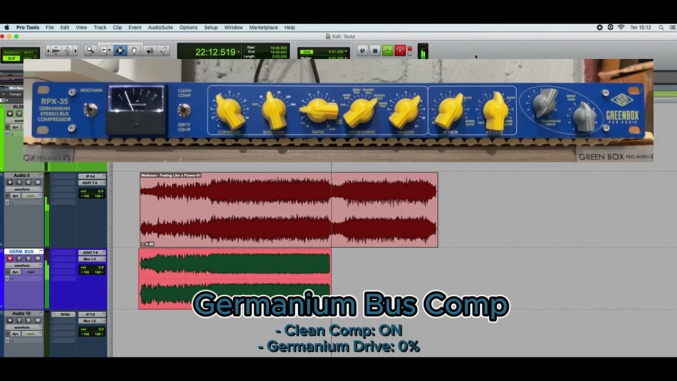Record-enable the Audio 10 track

point(10,320)
